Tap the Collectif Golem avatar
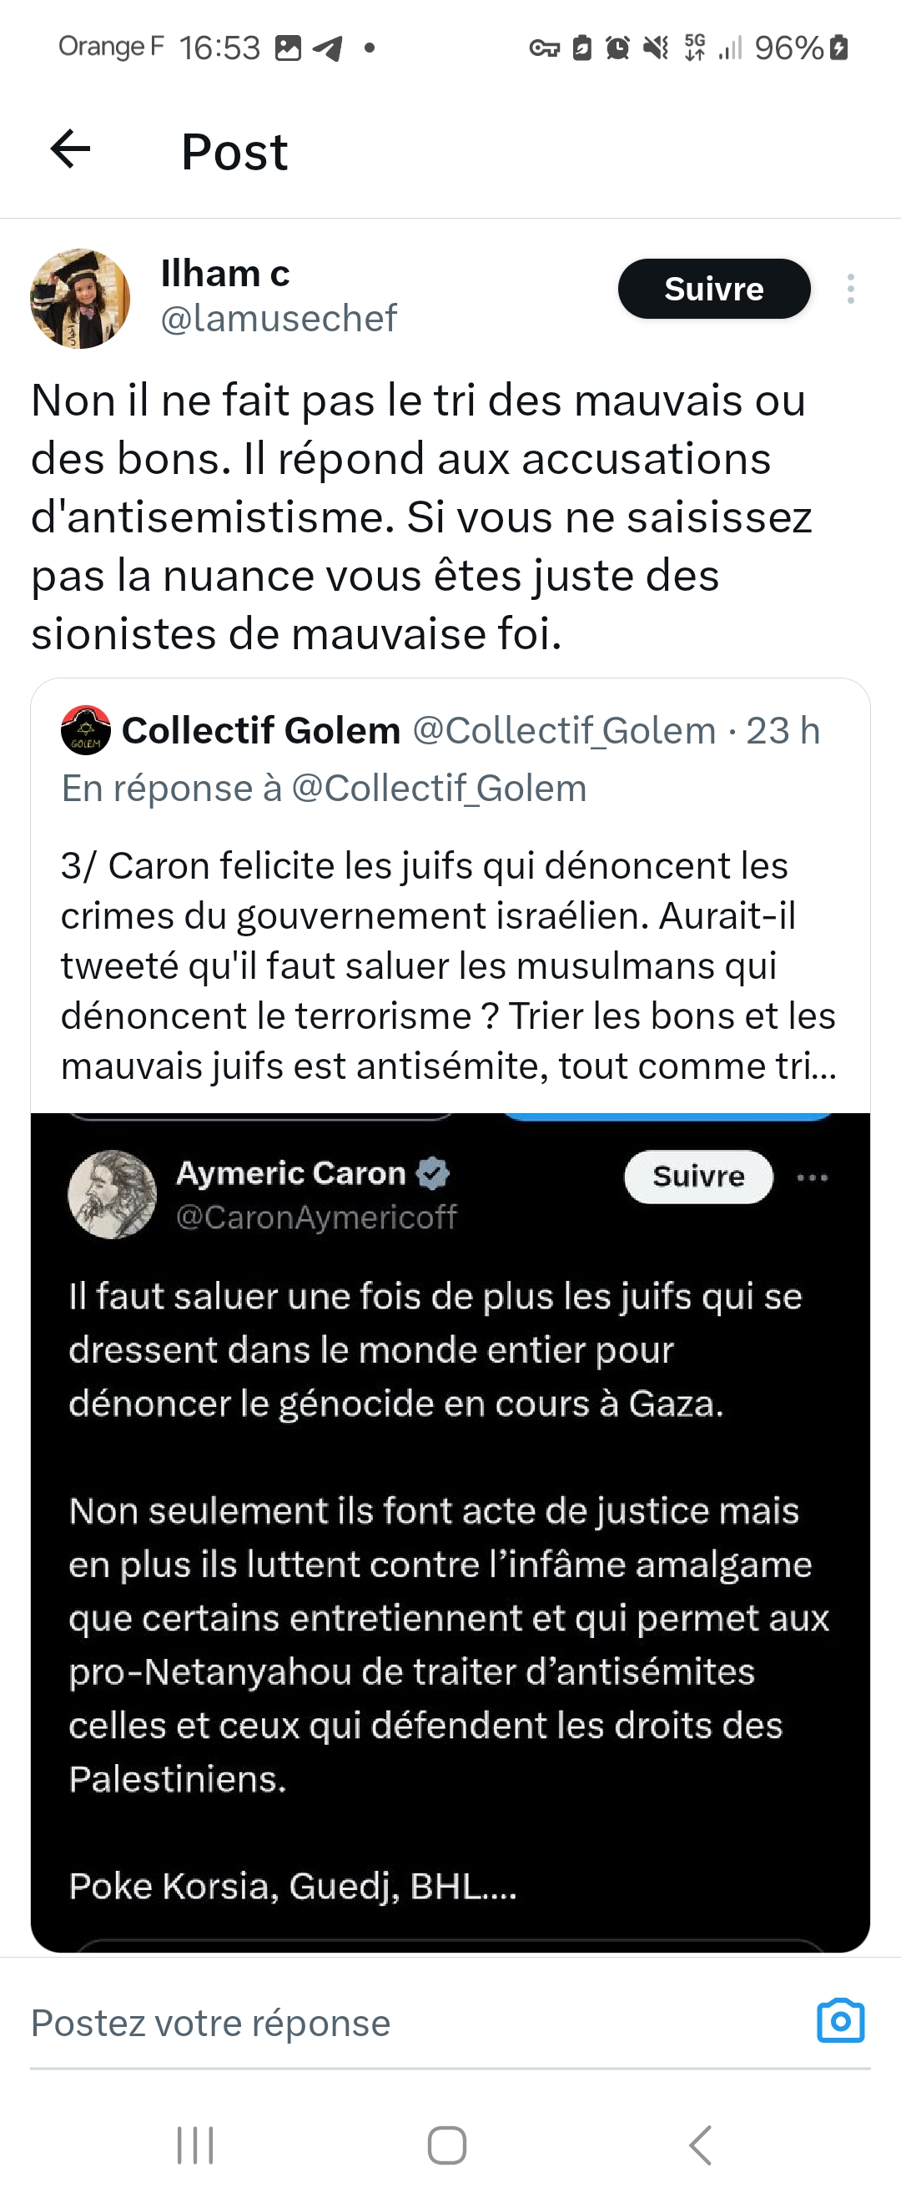 pos(85,730)
